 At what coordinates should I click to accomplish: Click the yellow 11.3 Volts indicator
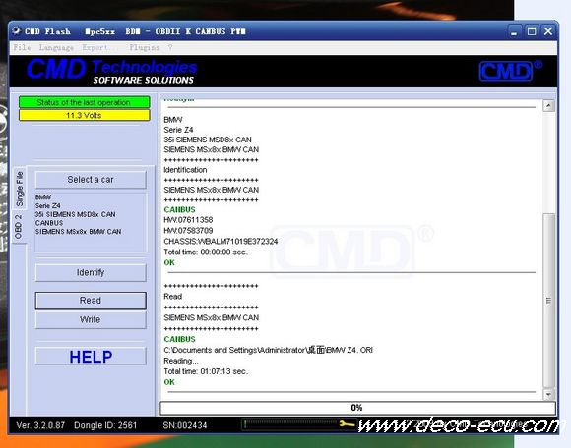tap(84, 115)
